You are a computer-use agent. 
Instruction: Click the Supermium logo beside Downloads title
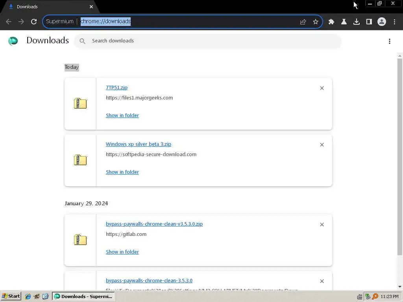pos(13,41)
